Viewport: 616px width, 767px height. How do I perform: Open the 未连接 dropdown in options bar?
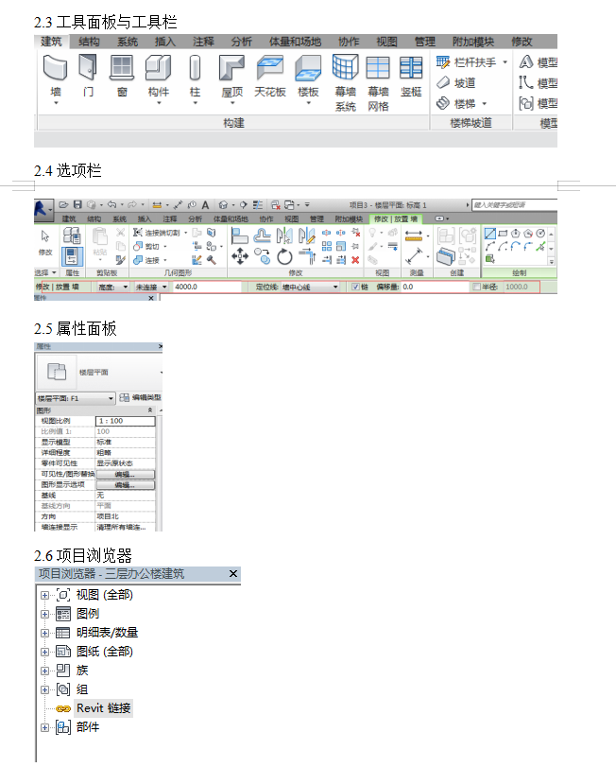pos(151,287)
